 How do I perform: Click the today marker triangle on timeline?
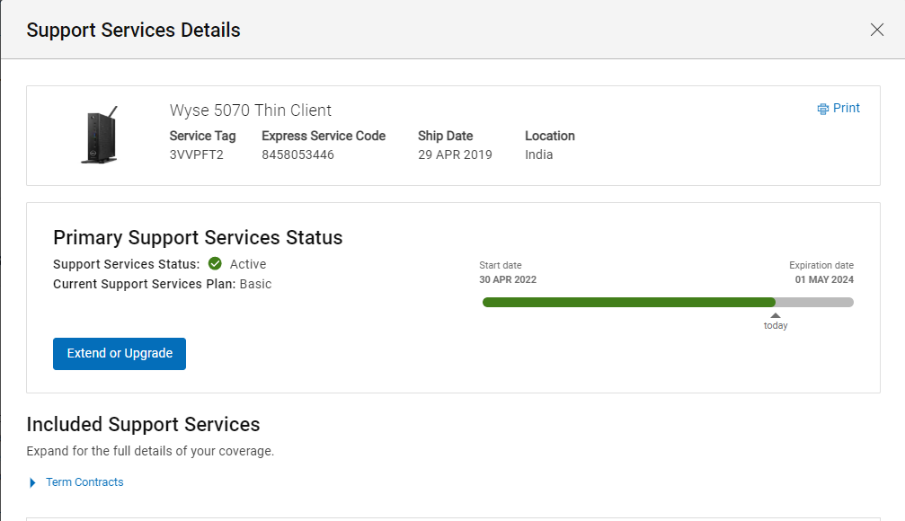[776, 315]
